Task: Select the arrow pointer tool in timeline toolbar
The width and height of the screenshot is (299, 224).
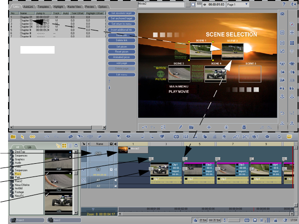Action: [23, 137]
